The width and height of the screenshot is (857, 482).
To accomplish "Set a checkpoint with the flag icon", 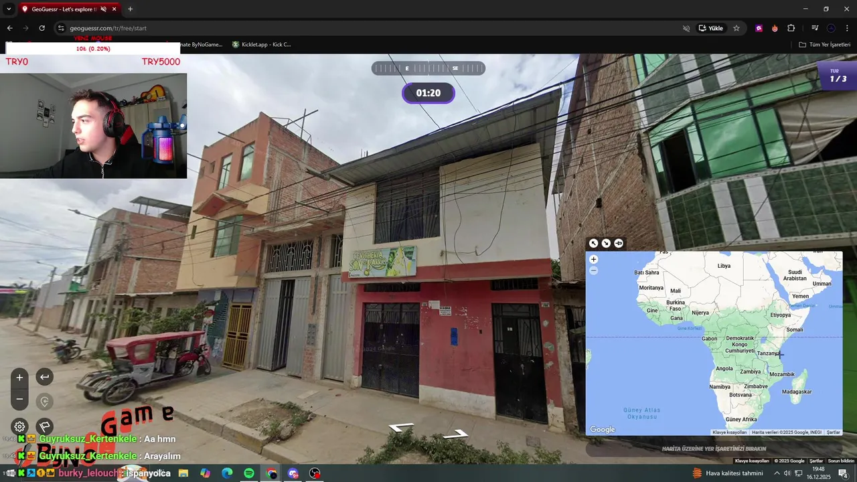I will coord(44,426).
